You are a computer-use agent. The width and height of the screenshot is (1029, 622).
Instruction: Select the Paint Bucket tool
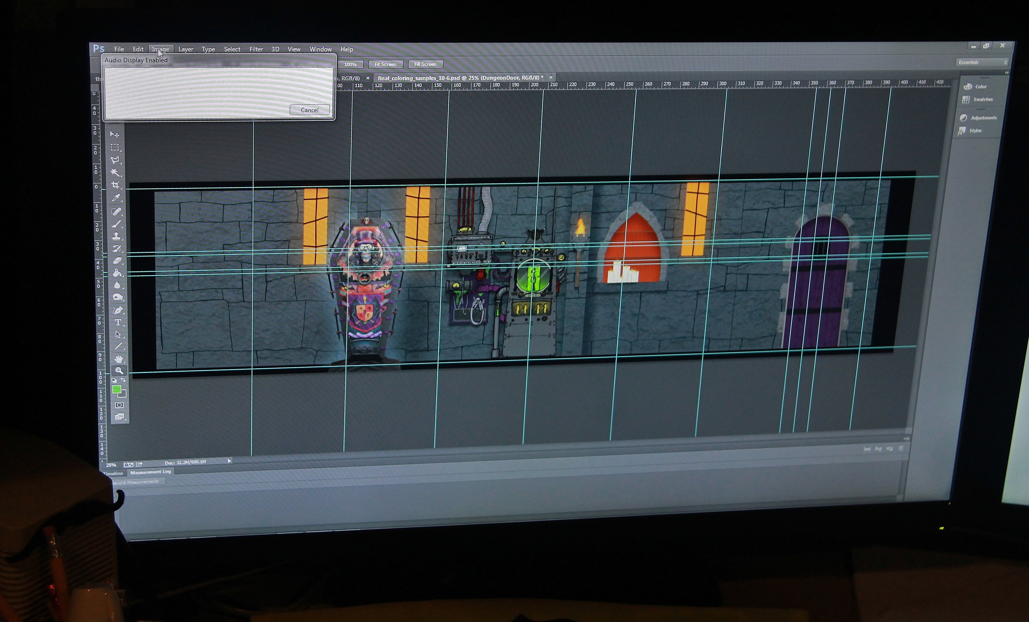[117, 273]
